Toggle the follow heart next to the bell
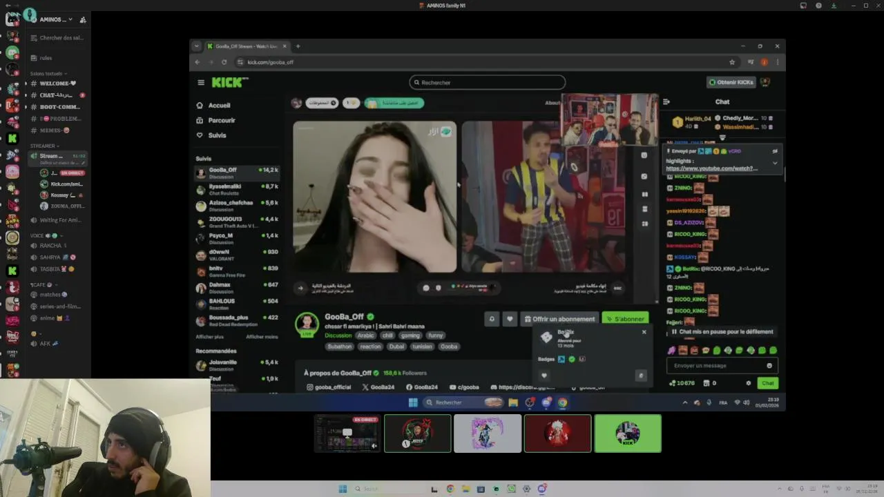 [x=510, y=319]
